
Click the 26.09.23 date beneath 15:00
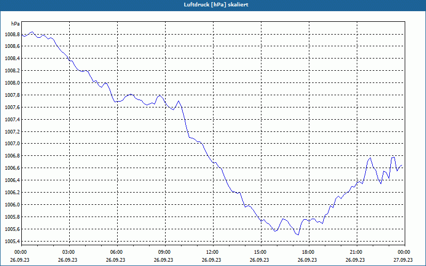point(260,260)
